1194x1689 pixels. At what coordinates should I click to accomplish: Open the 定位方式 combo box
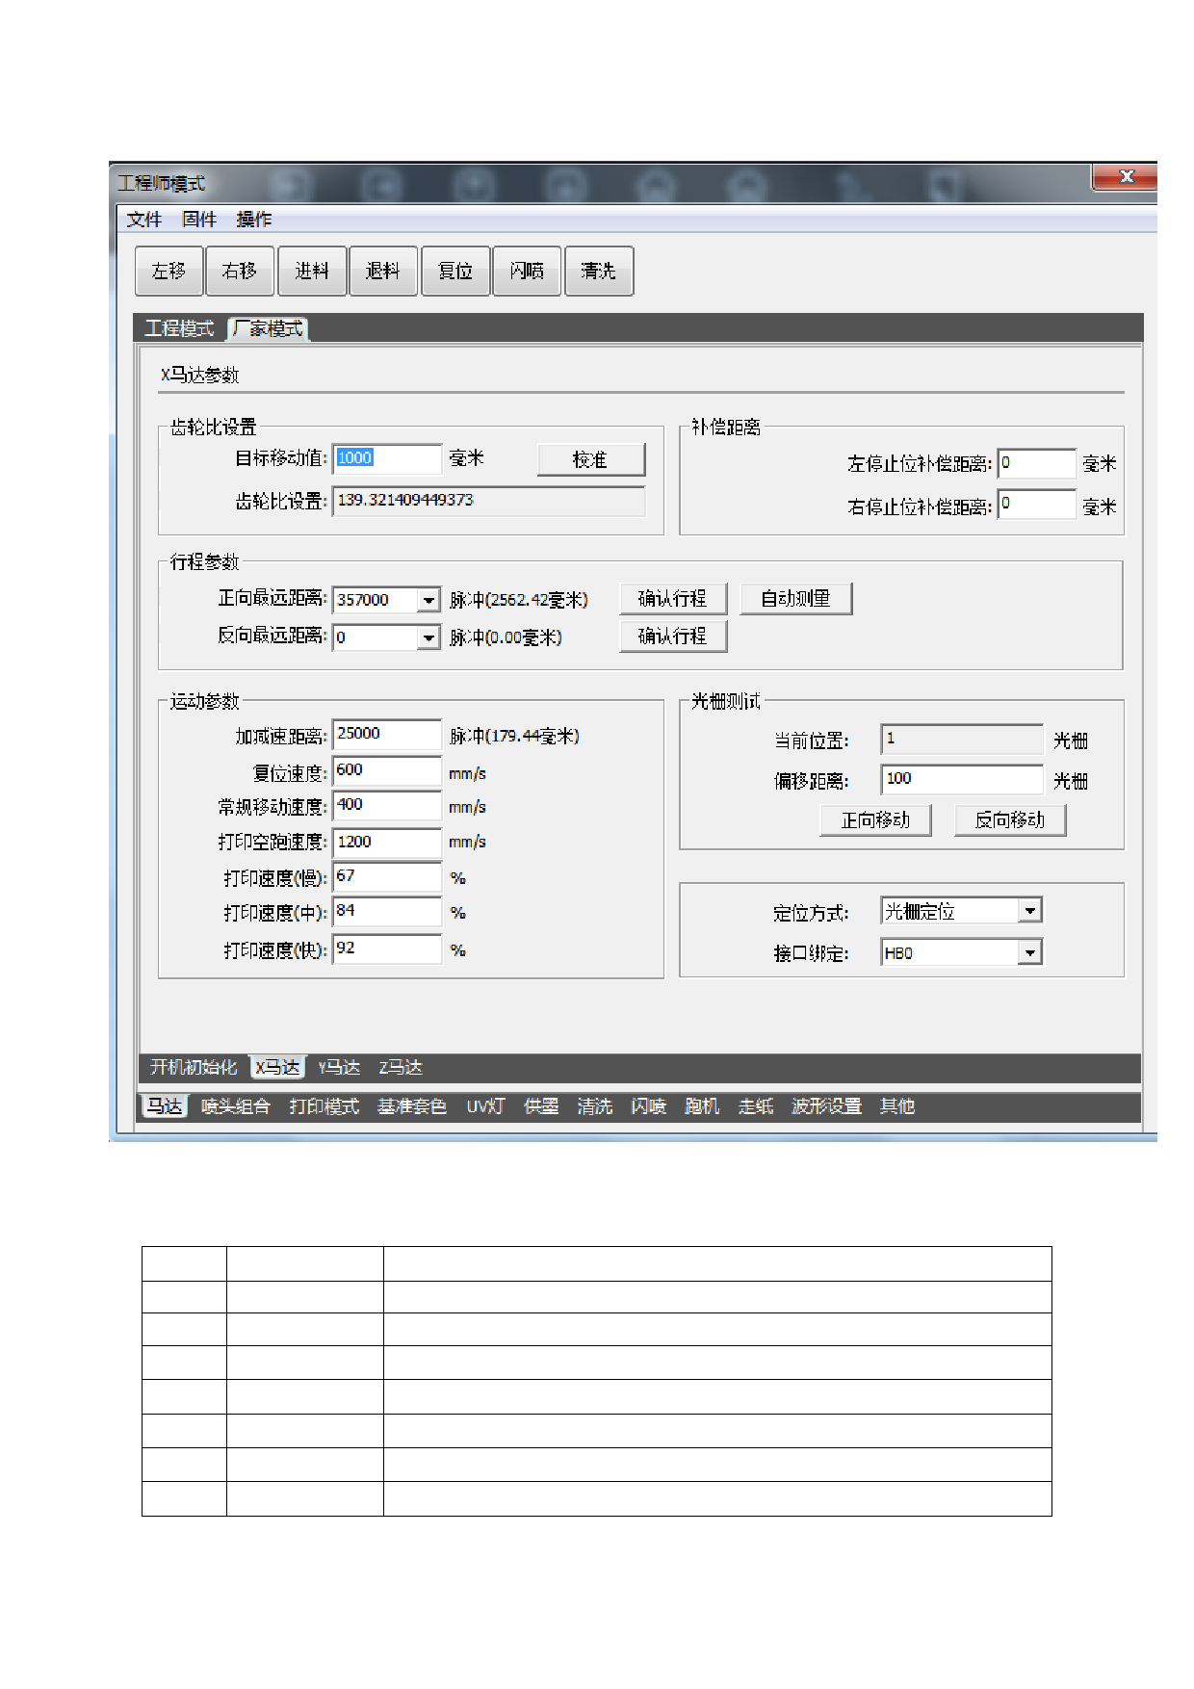[x=1029, y=911]
